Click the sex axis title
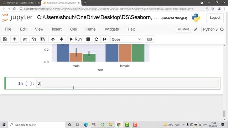 (100, 70)
